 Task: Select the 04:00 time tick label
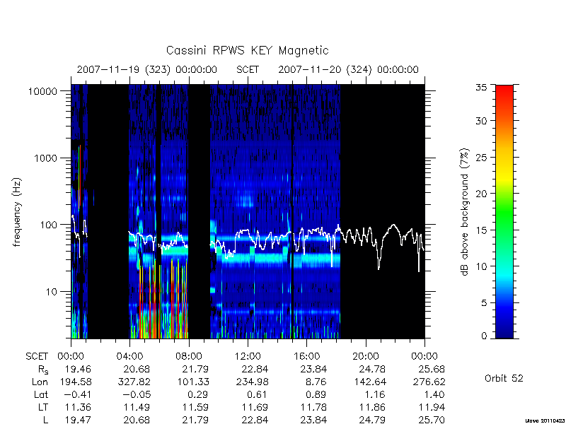[129, 356]
